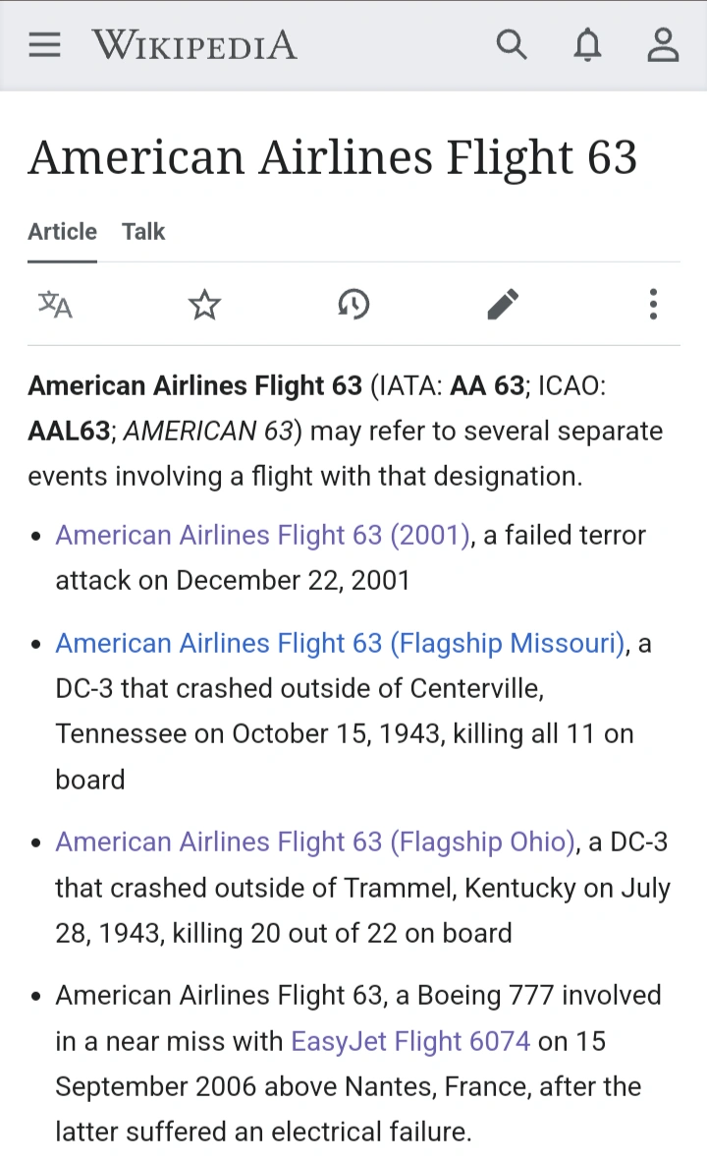
Task: Open the Flagship Missouri article link
Action: [340, 644]
